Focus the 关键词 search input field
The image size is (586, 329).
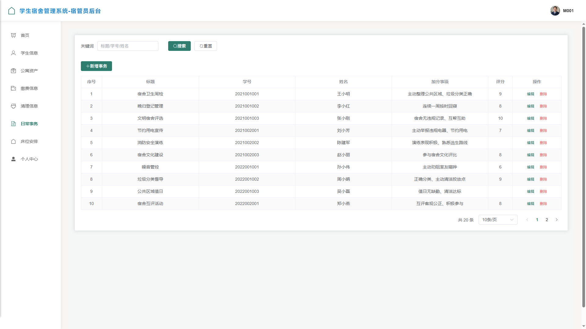point(128,46)
